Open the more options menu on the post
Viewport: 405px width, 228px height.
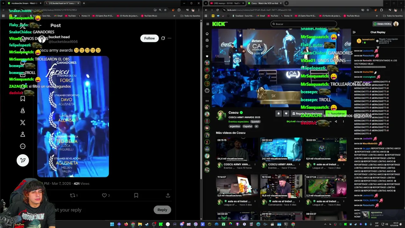point(169,38)
